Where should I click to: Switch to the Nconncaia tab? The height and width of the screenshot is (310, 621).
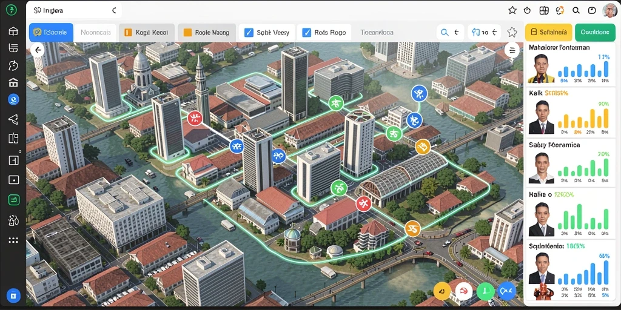[x=95, y=33]
